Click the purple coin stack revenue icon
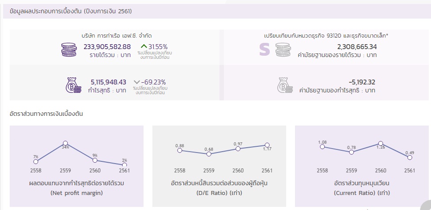431x210 pixels. [x=69, y=50]
